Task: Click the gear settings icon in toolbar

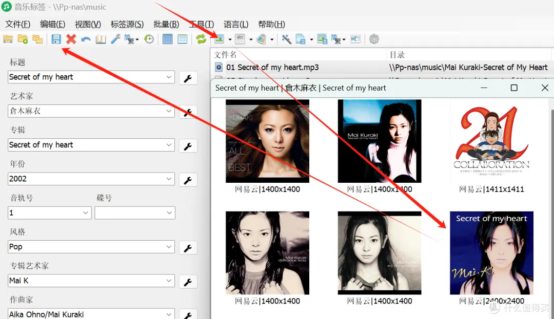Action: [x=374, y=39]
